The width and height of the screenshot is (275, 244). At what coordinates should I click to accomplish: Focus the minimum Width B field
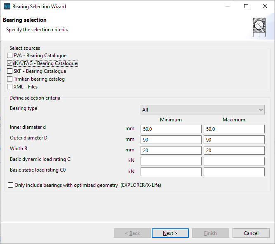171,151
